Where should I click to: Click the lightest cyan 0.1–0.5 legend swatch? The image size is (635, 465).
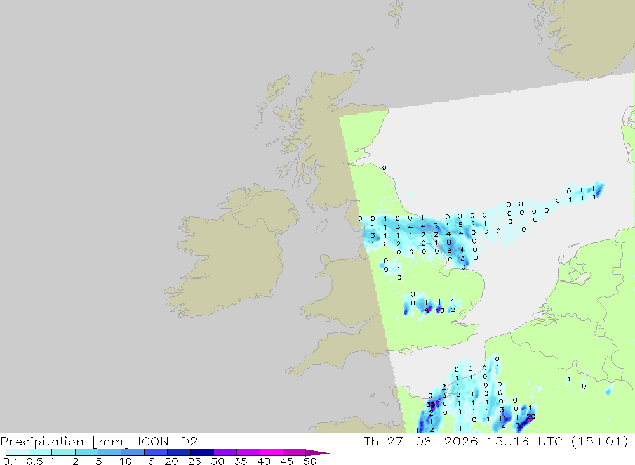tap(17, 452)
